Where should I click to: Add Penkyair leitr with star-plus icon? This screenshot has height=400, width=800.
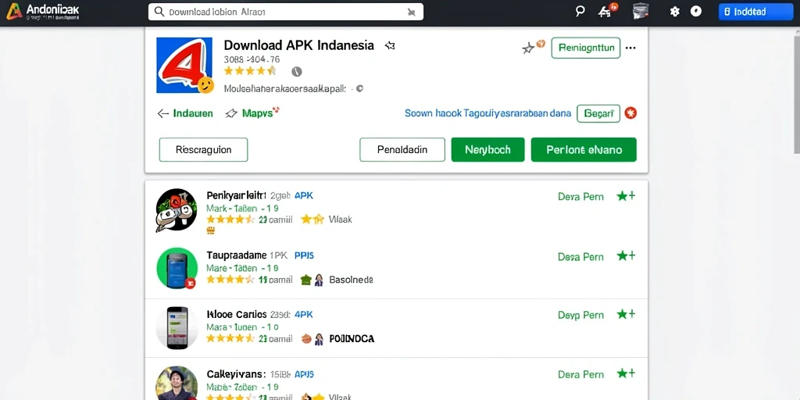[x=626, y=196]
